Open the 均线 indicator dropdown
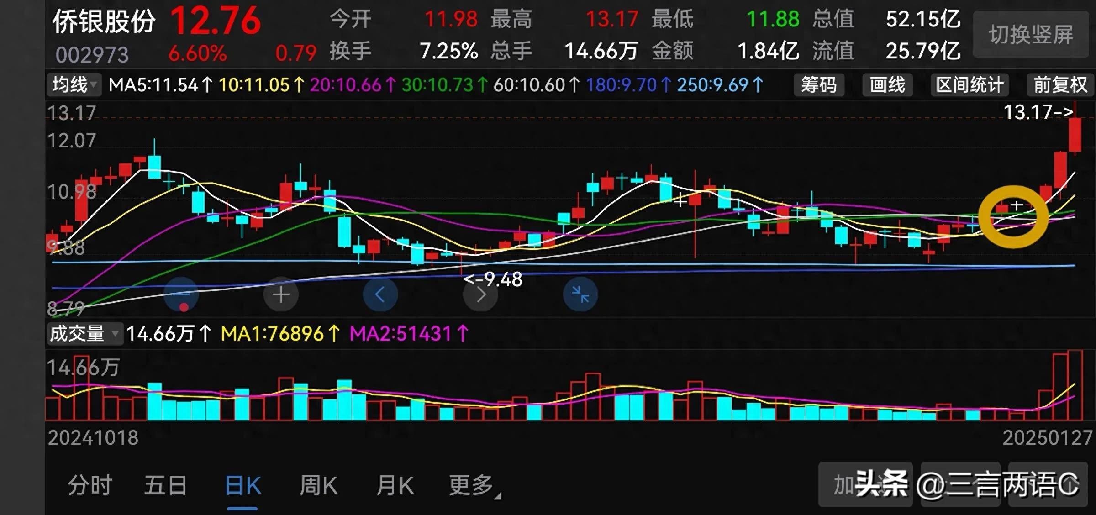The height and width of the screenshot is (515, 1096). click(x=74, y=85)
